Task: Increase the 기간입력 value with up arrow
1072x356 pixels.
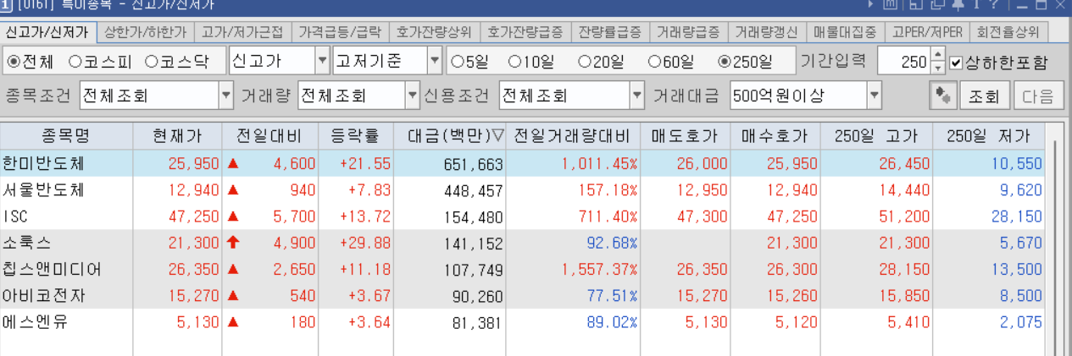Action: 937,54
